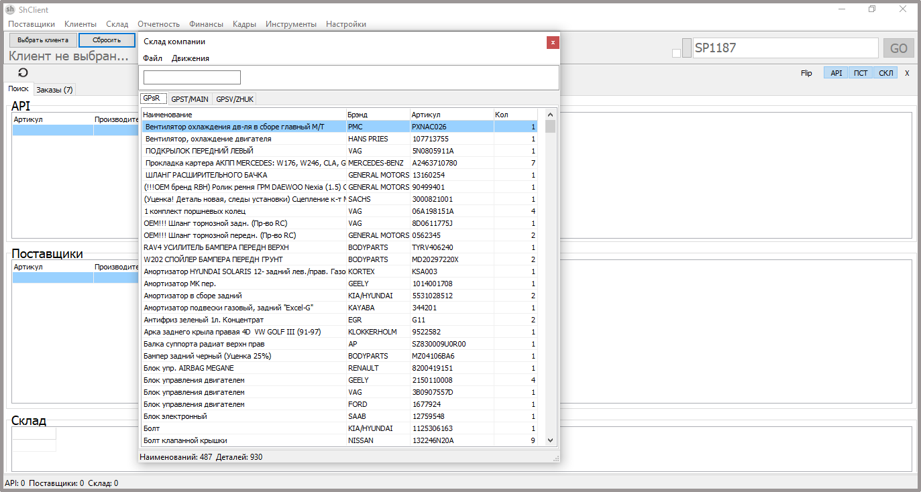Image resolution: width=921 pixels, height=492 pixels.
Task: Open the Инструменты menu
Action: coord(291,24)
